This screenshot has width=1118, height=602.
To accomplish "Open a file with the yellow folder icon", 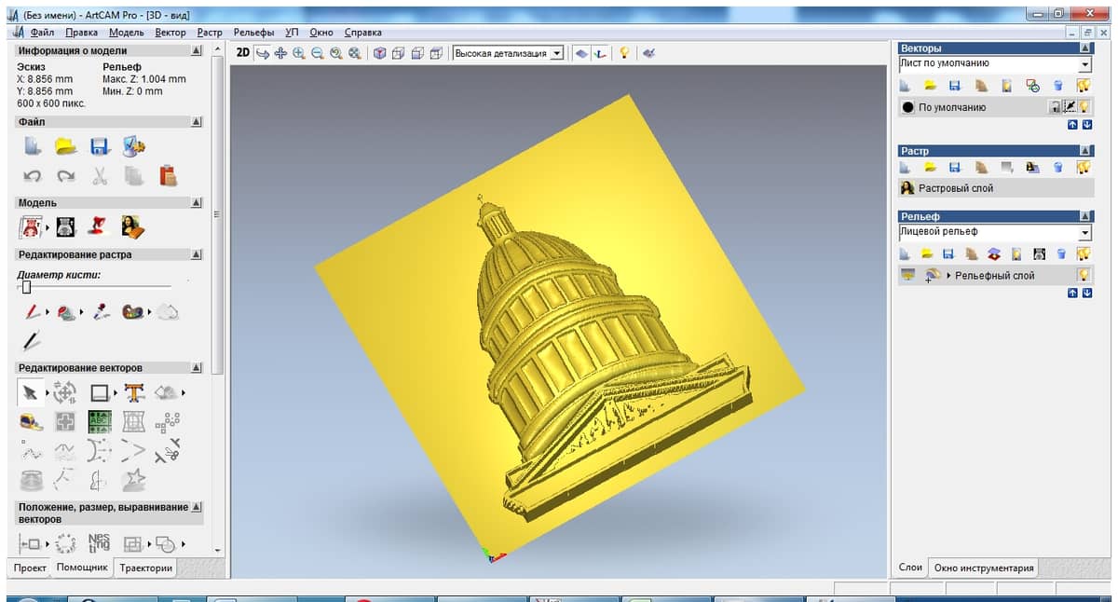I will pos(65,146).
